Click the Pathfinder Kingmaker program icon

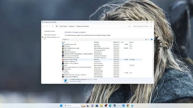(63, 52)
